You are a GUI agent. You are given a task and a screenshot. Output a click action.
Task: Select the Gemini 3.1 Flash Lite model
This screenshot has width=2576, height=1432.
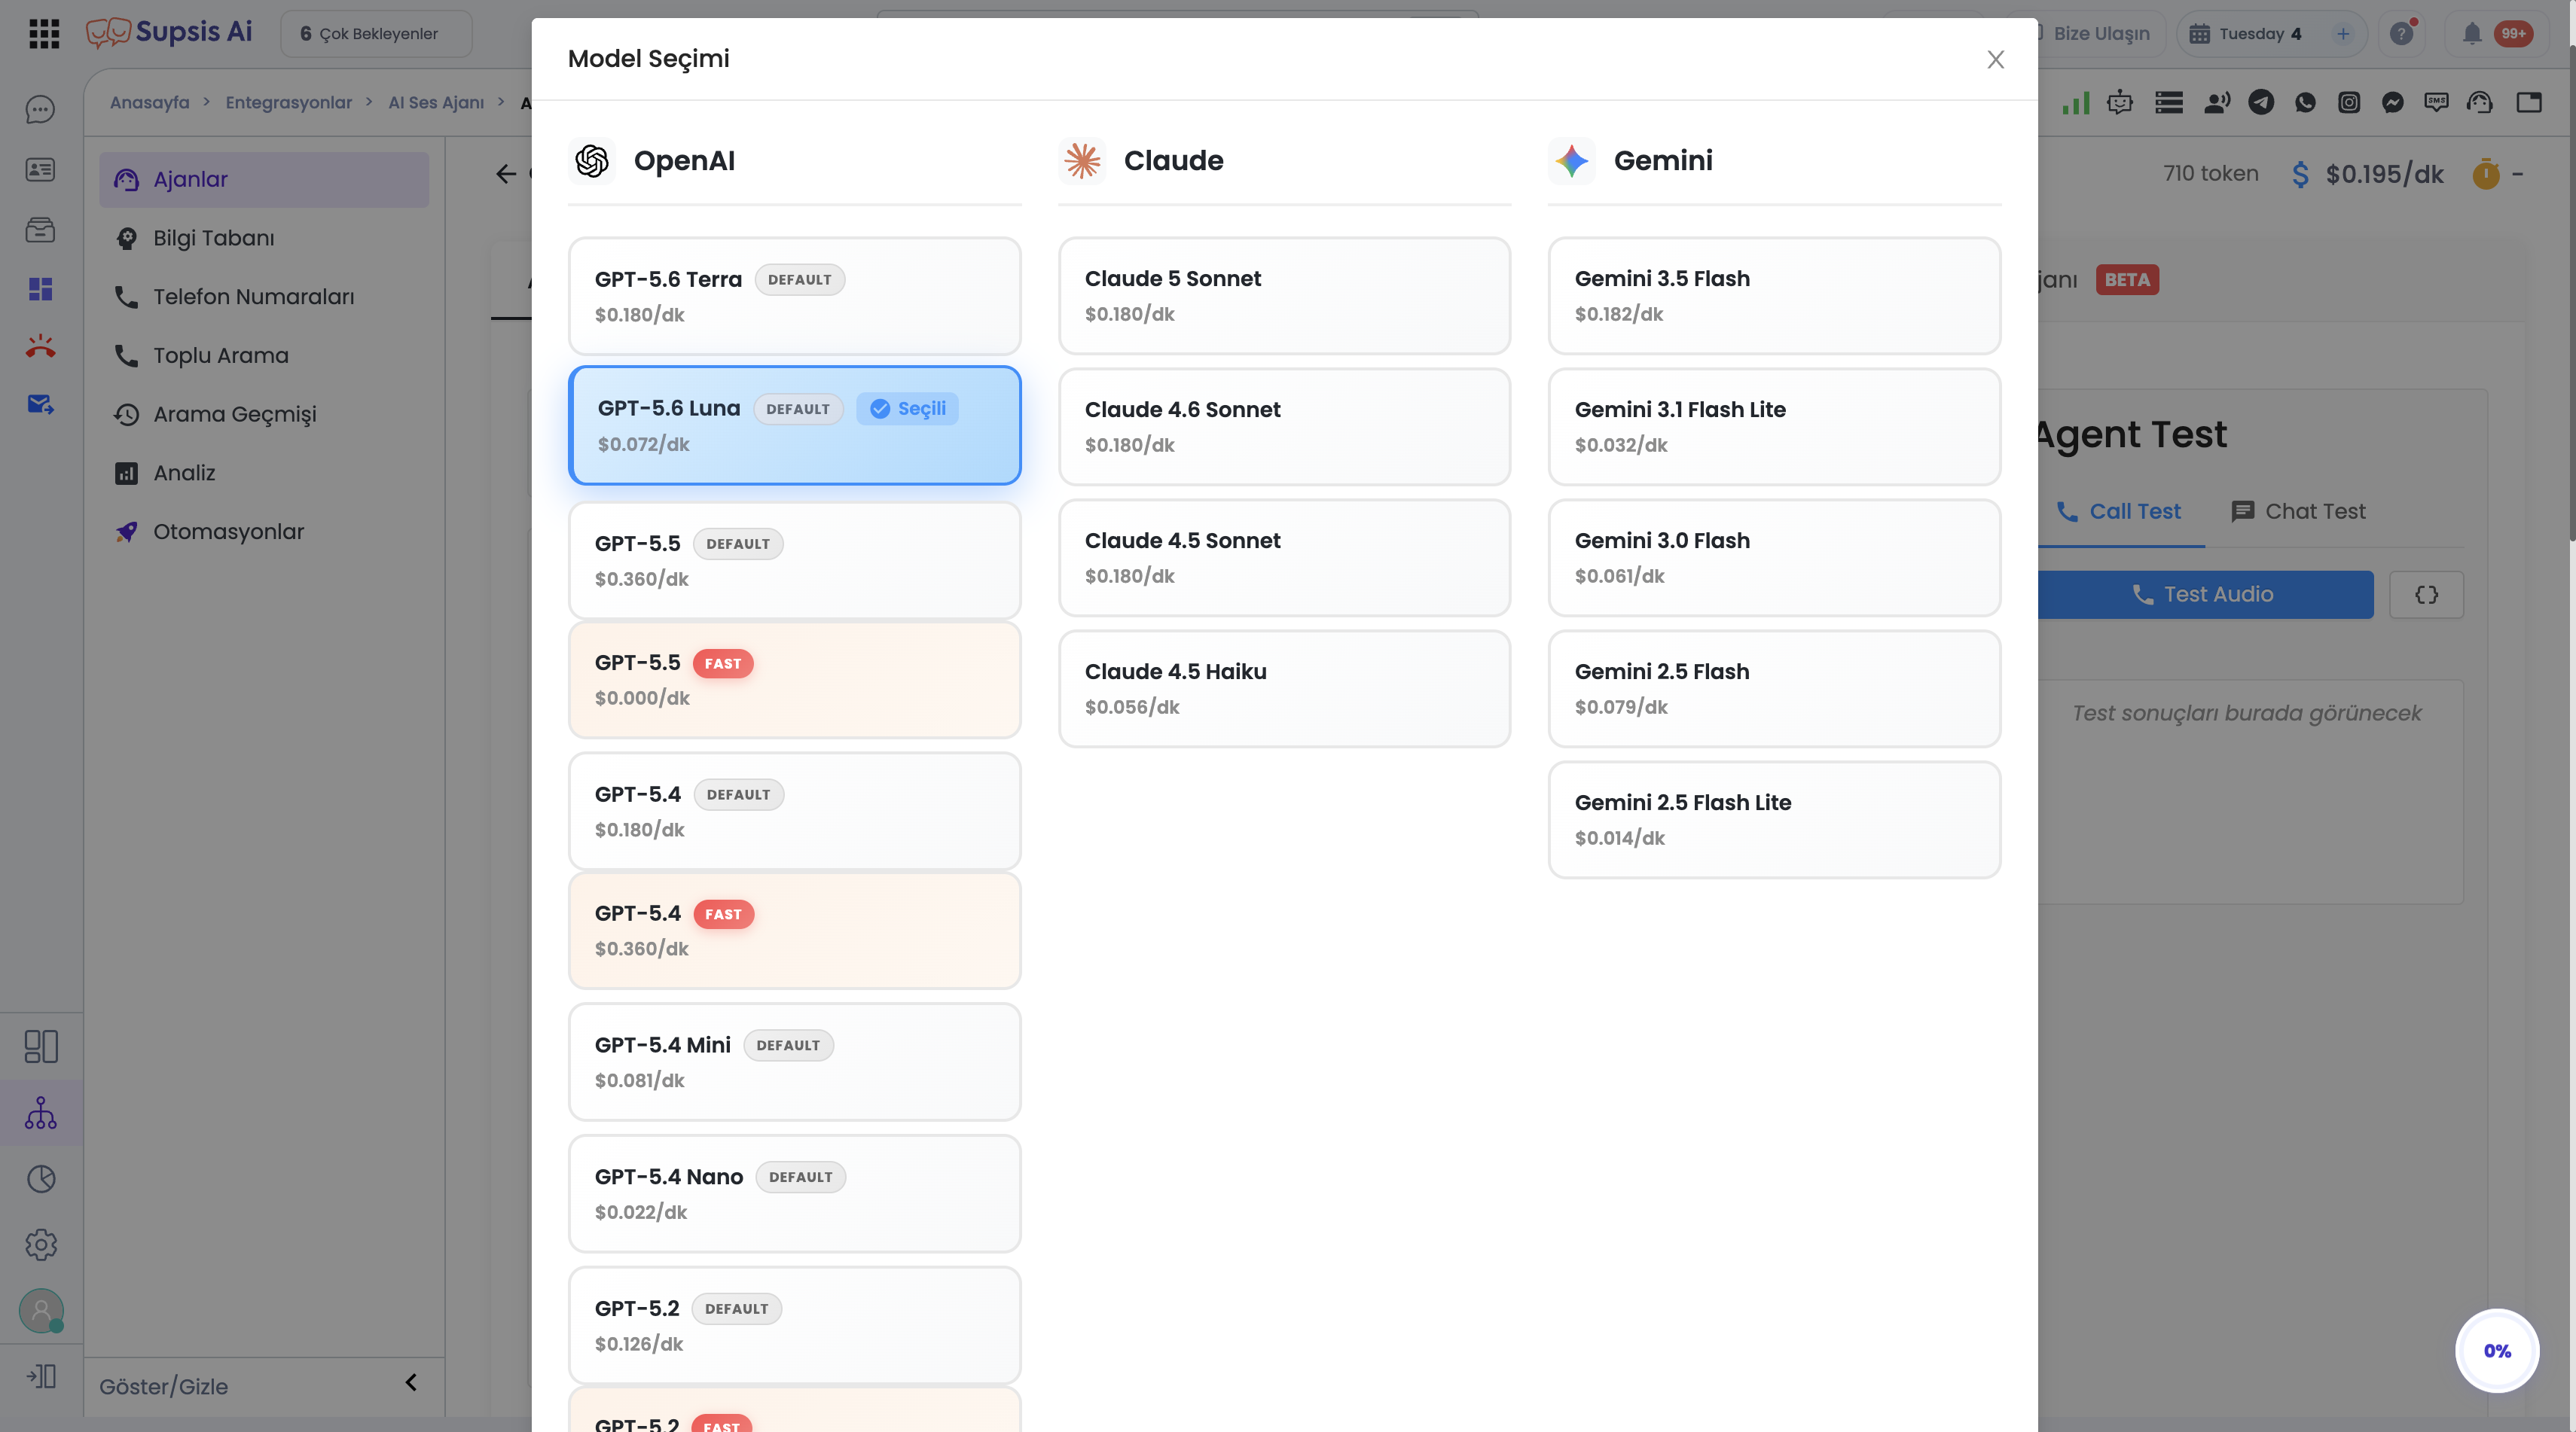click(1774, 427)
